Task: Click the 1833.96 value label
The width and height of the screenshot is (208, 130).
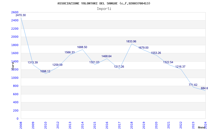Action: click(131, 42)
